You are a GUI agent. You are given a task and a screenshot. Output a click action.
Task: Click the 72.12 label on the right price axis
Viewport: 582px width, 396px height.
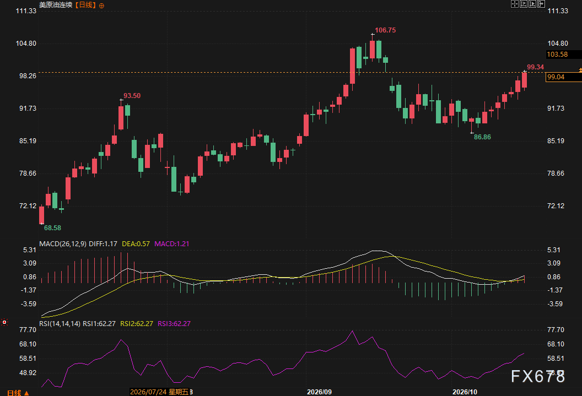556,206
